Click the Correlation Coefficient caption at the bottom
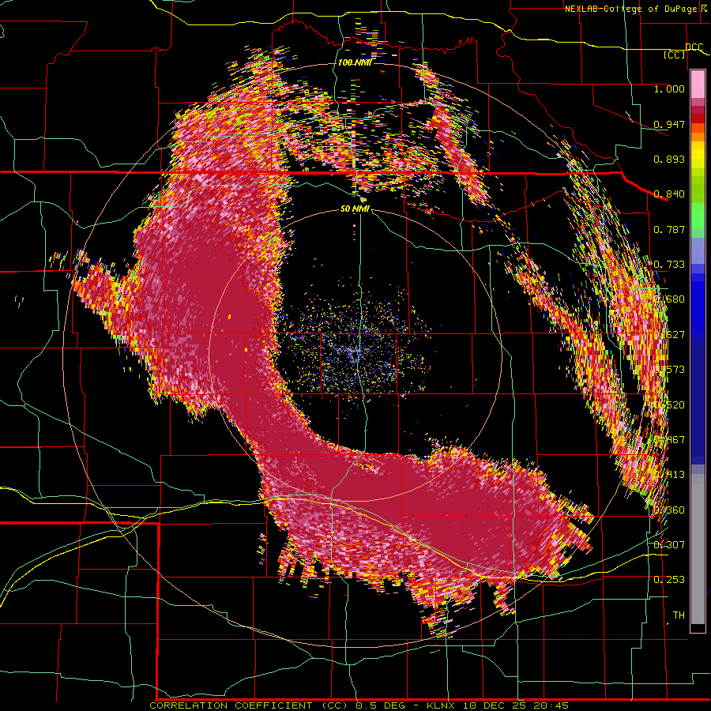The image size is (711, 711). (x=359, y=705)
